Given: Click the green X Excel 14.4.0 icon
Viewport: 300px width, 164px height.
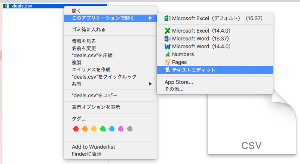Looking at the screenshot, I should pos(168,31).
